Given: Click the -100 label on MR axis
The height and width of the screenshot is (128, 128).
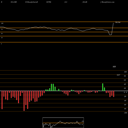Looking at the screenshot, I should 125,113.
